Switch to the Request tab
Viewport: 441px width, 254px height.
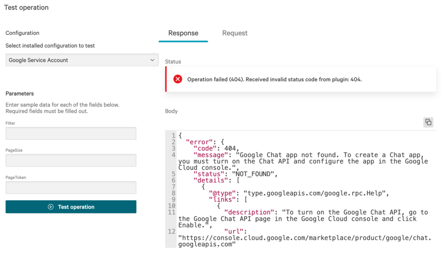coord(235,33)
